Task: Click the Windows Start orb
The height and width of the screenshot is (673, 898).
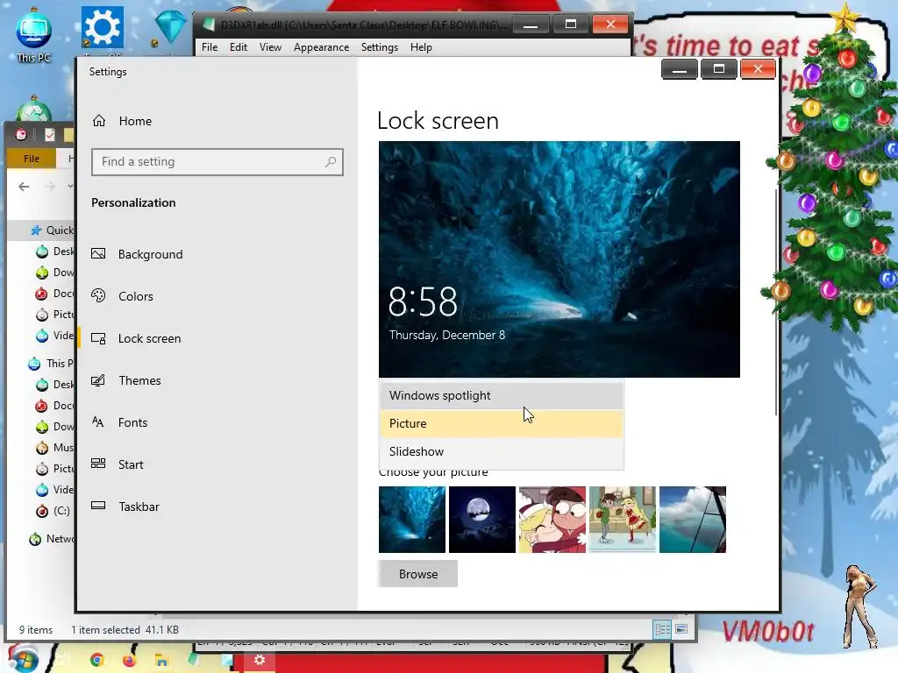Action: (23, 659)
